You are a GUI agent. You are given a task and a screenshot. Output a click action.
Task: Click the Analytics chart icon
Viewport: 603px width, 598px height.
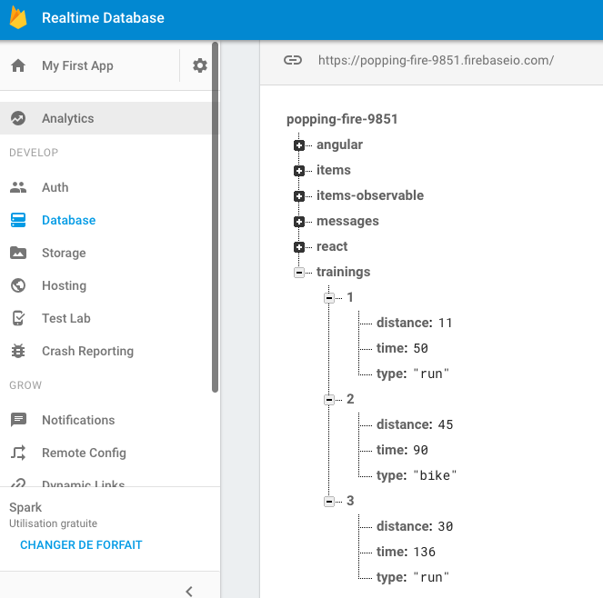point(18,118)
